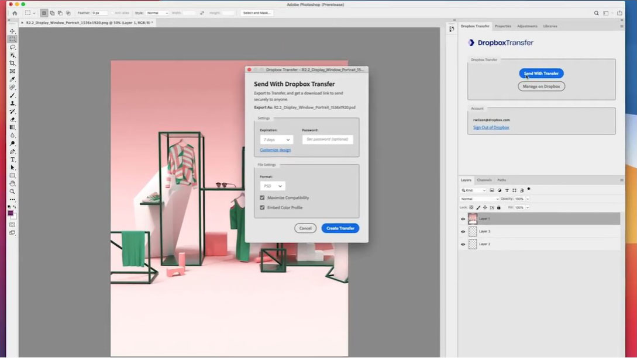Click the Password input field
Screen dimensions: 637x358
pos(328,140)
